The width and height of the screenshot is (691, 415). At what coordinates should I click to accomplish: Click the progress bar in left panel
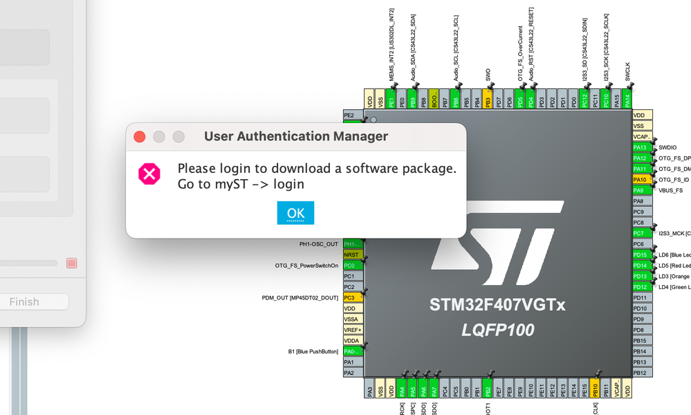pyautogui.click(x=28, y=263)
